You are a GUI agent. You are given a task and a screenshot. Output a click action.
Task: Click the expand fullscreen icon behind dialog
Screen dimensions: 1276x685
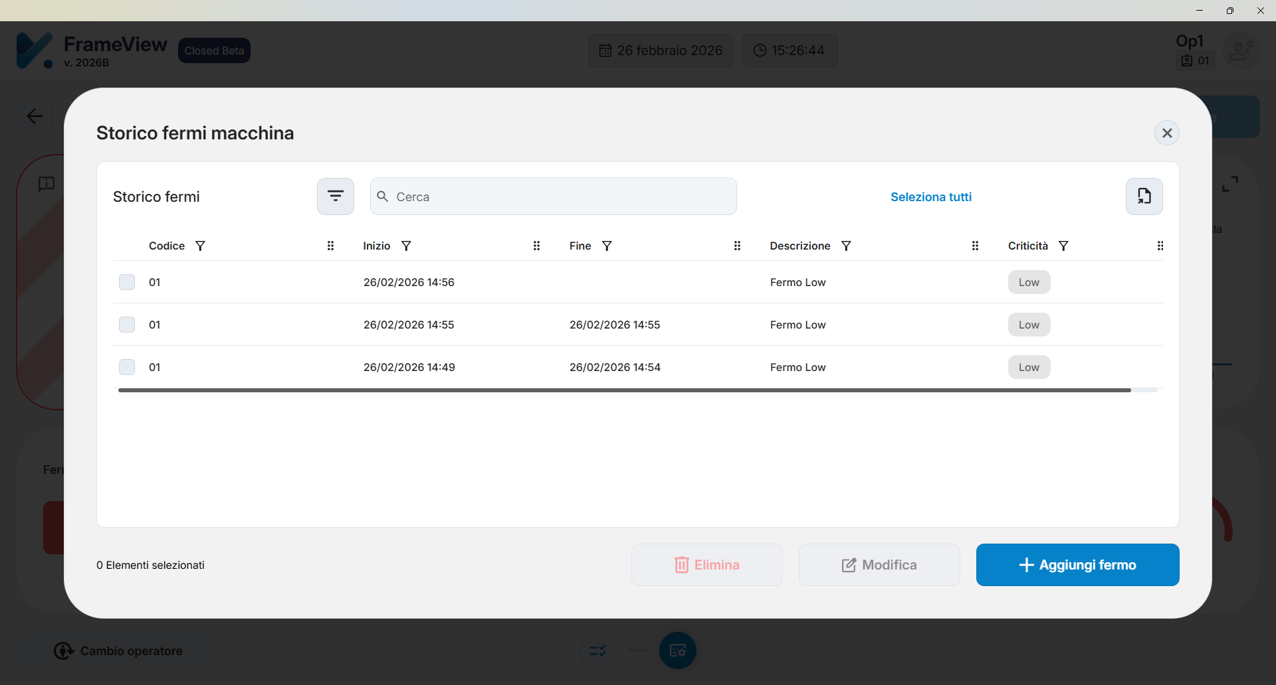click(x=1230, y=184)
